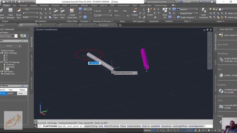Open Layer Properties manager

[x=204, y=13]
